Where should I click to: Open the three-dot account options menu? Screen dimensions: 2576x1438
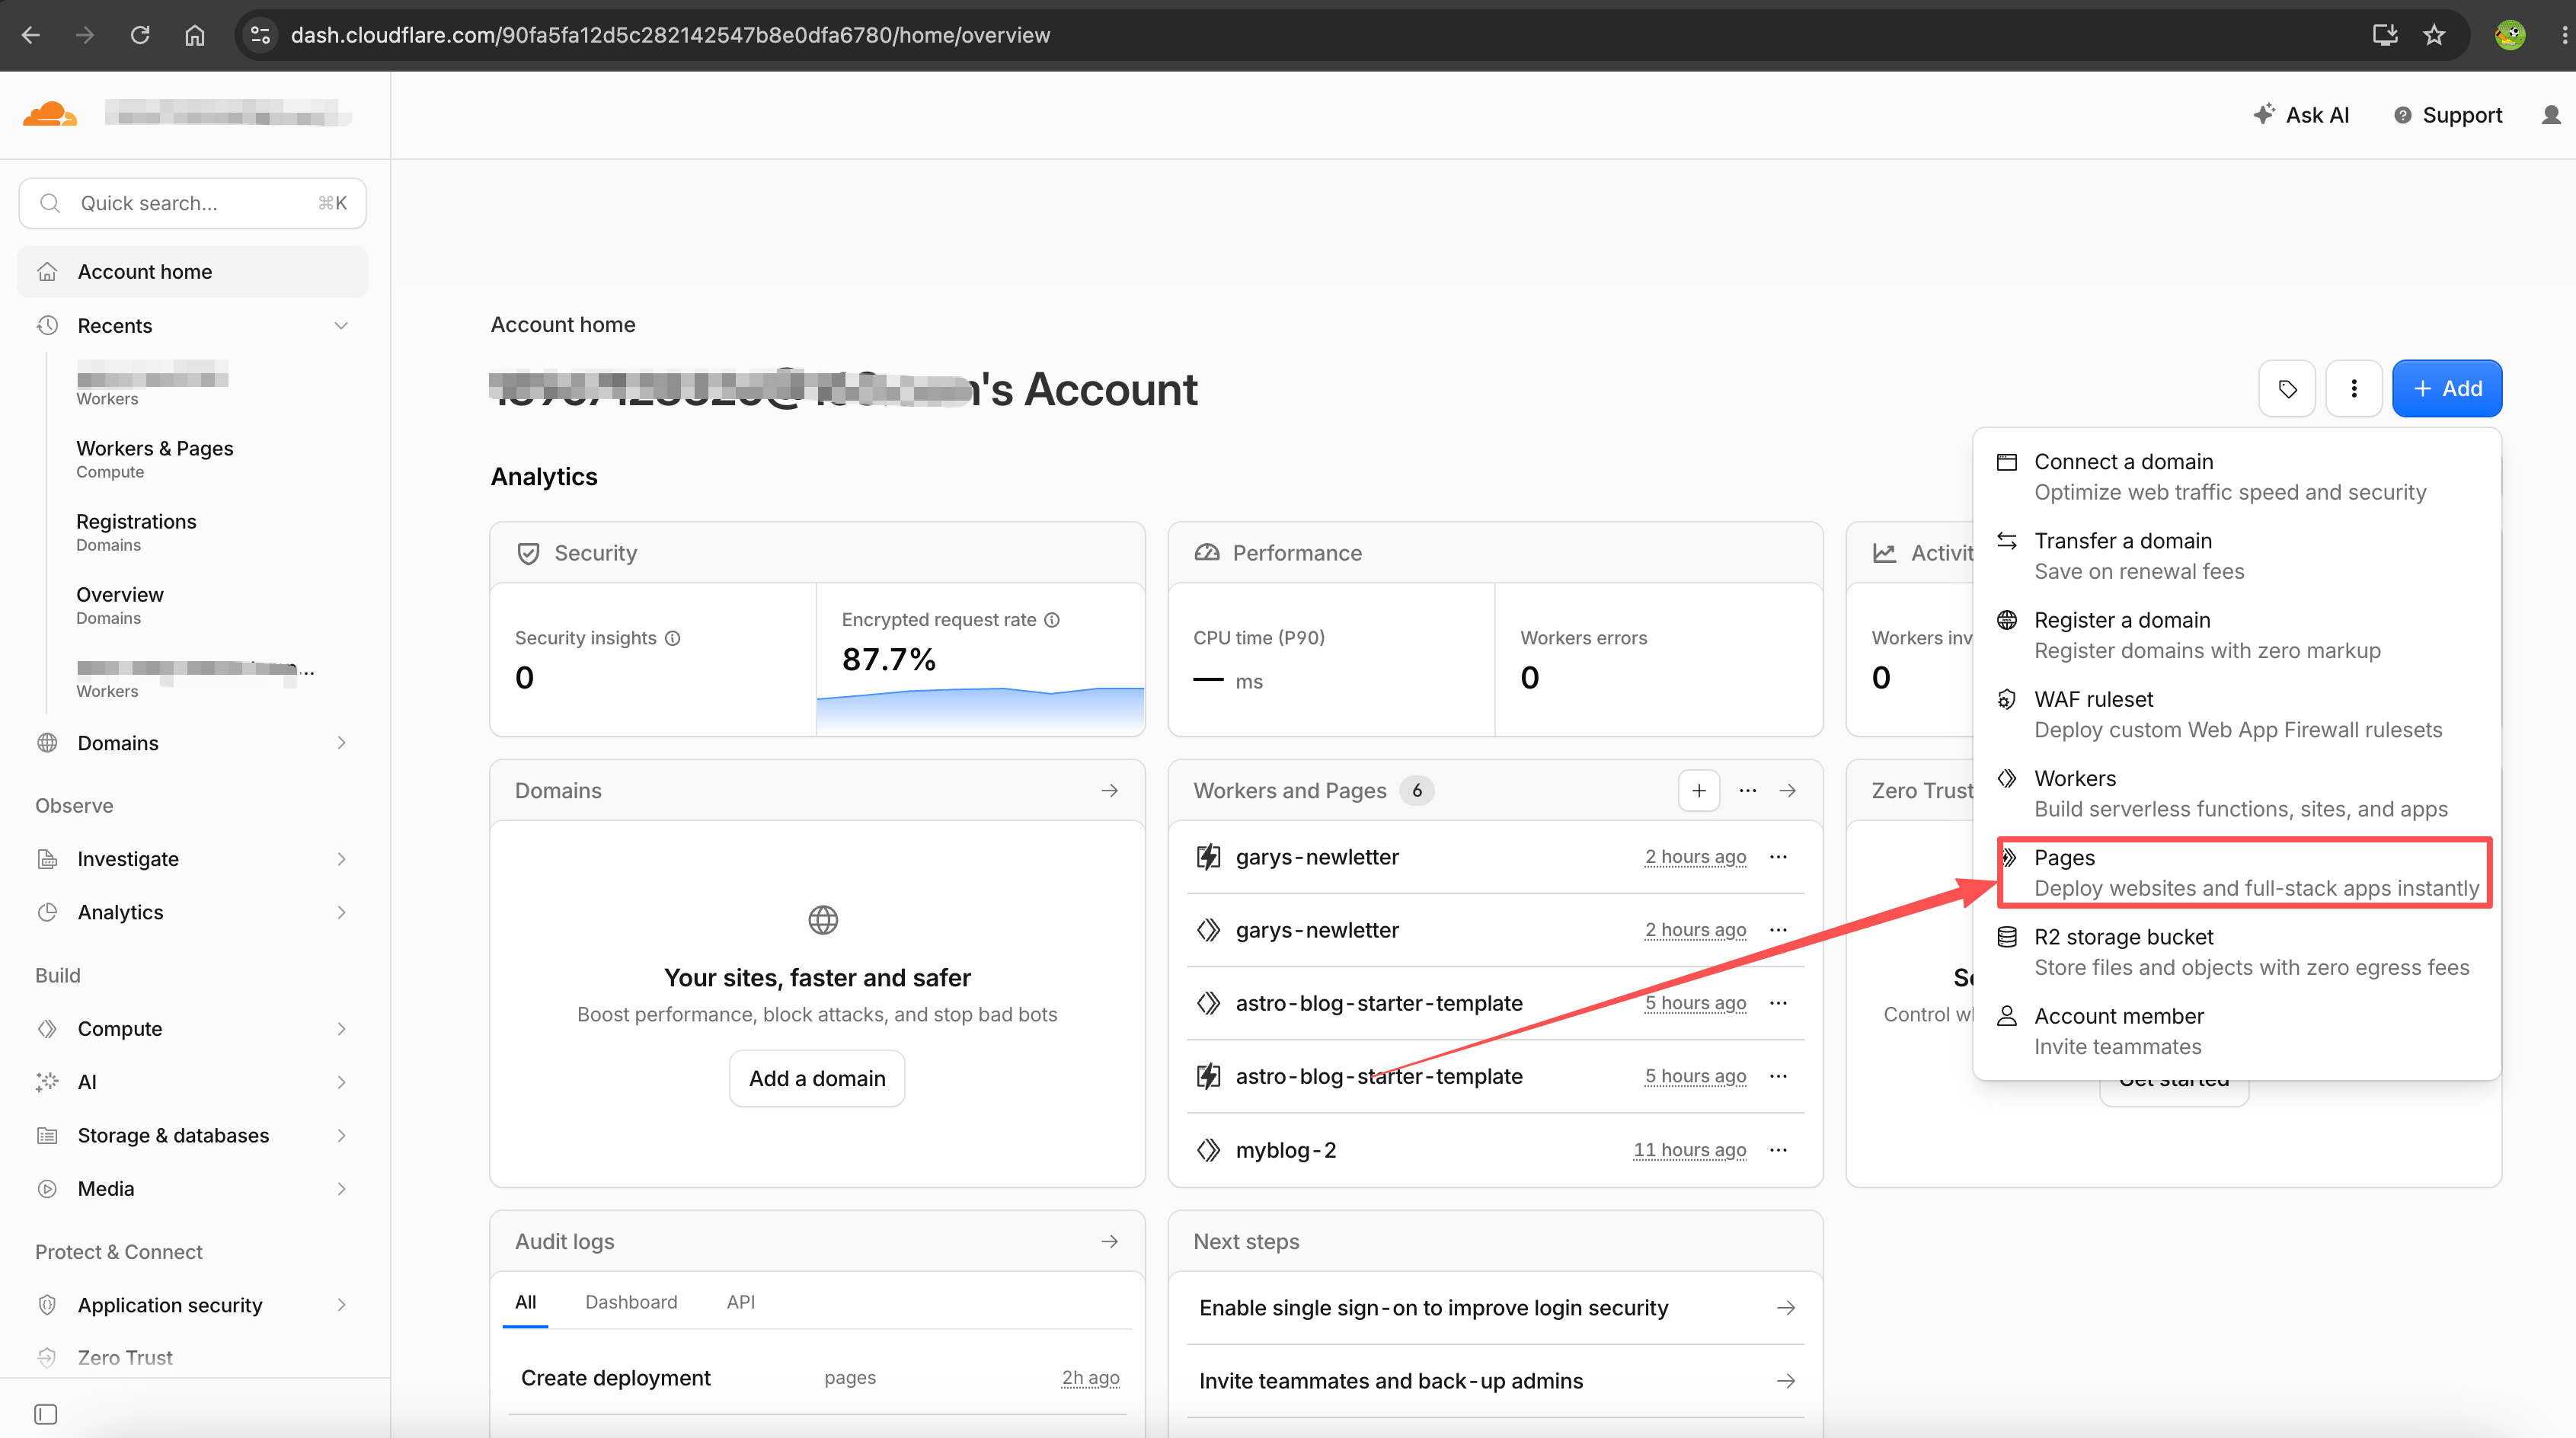click(2354, 388)
